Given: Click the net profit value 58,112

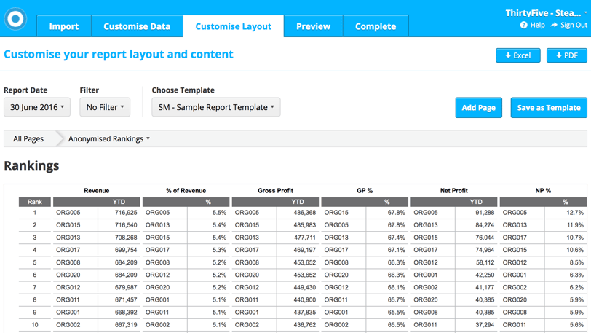Looking at the screenshot, I should coord(485,262).
